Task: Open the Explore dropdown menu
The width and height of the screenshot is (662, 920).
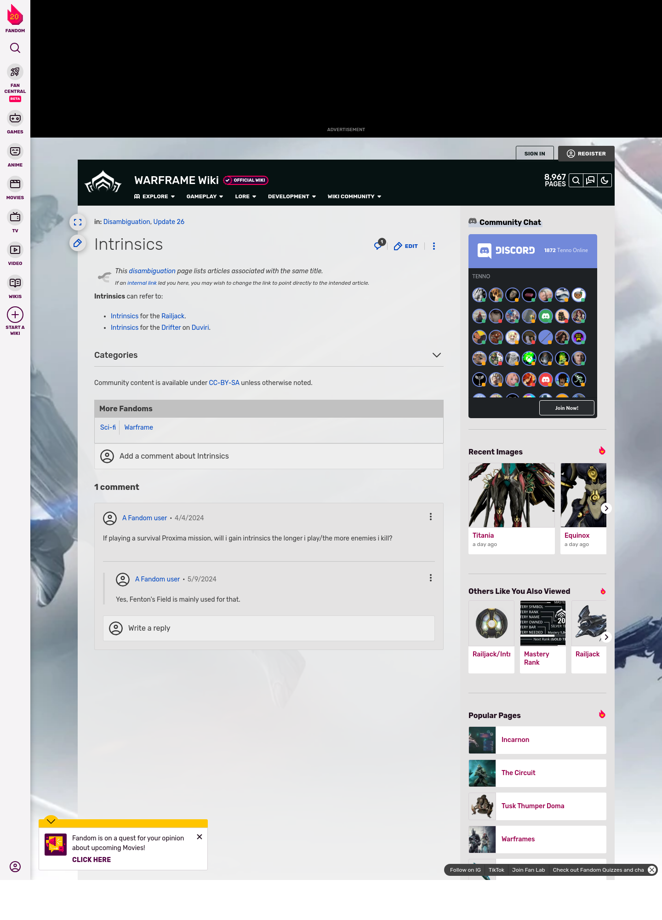Action: [154, 196]
